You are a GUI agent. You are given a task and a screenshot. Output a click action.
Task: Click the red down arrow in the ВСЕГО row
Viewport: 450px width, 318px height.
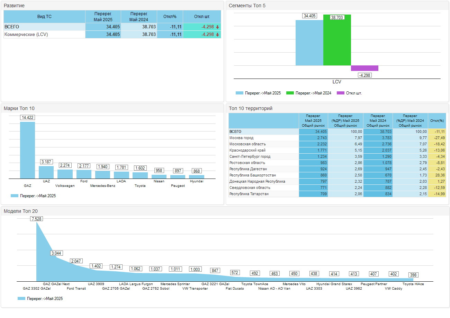click(217, 27)
